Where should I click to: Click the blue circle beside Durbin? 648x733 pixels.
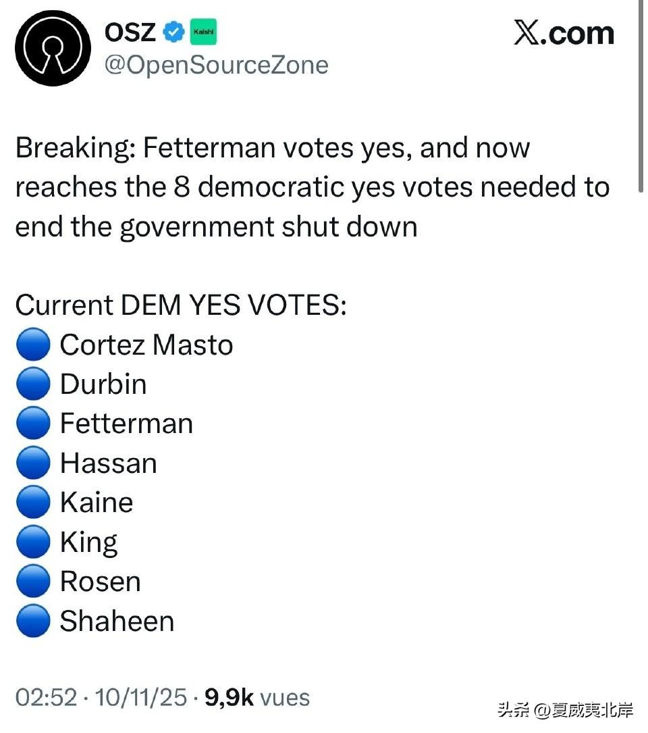[33, 384]
